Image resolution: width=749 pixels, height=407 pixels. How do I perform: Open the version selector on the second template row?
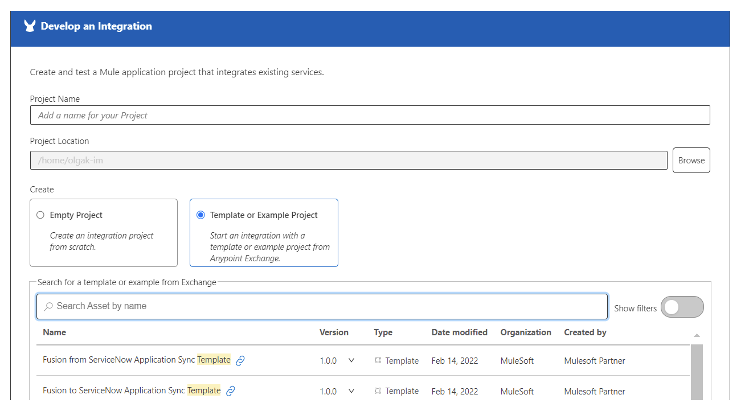pyautogui.click(x=351, y=391)
